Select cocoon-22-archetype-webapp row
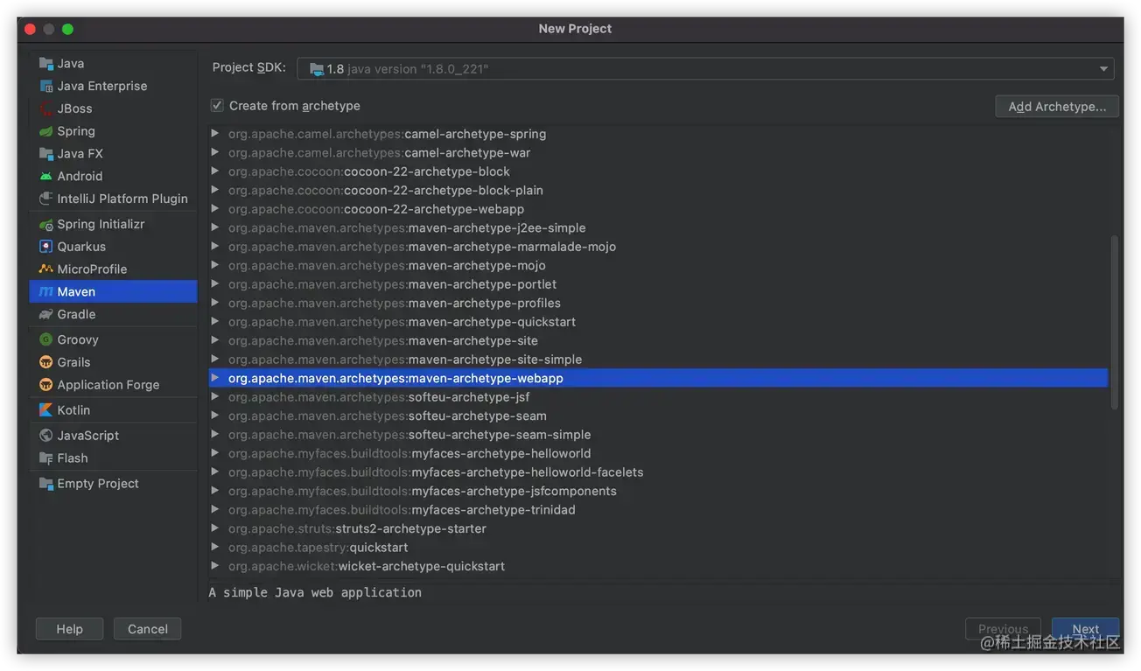 click(x=658, y=209)
